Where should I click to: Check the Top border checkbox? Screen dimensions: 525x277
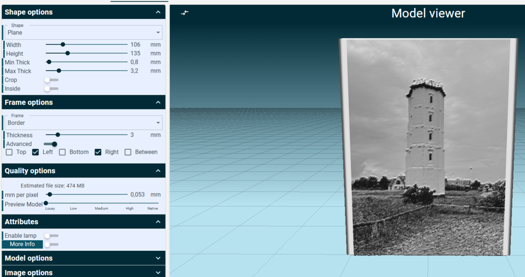pos(9,152)
